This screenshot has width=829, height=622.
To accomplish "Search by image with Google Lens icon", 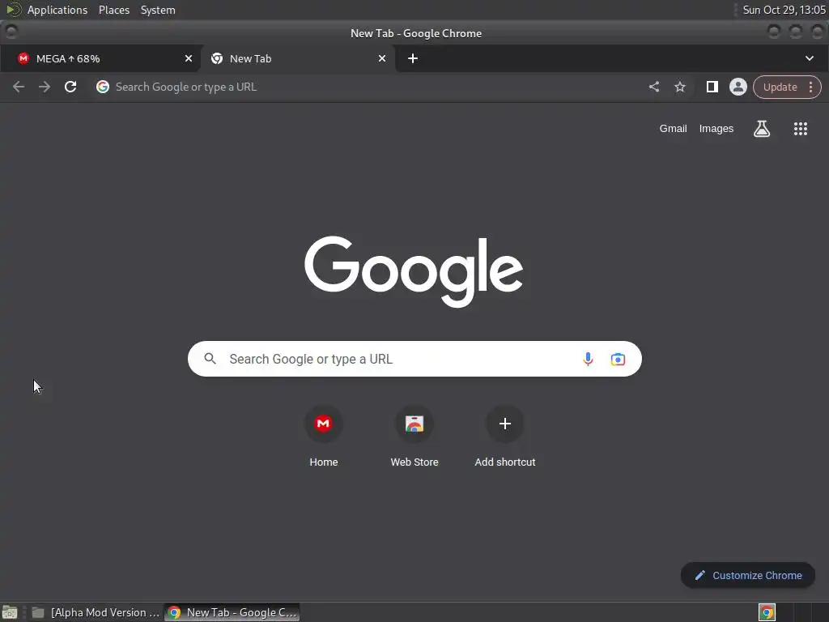I will [x=618, y=359].
